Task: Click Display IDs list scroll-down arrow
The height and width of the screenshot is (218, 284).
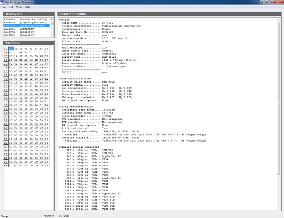Action: click(x=51, y=35)
